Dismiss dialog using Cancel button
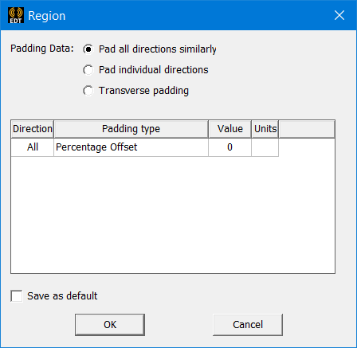 [x=248, y=325]
